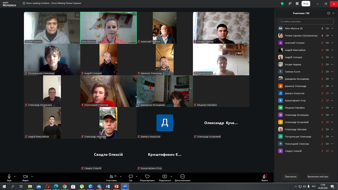Toggle camera for Nina Altynova in list
338x190 pixels.
pyautogui.click(x=327, y=28)
